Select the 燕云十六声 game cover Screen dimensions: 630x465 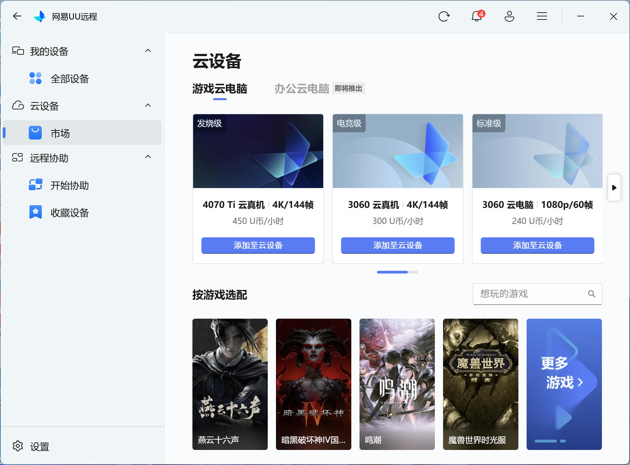[230, 384]
